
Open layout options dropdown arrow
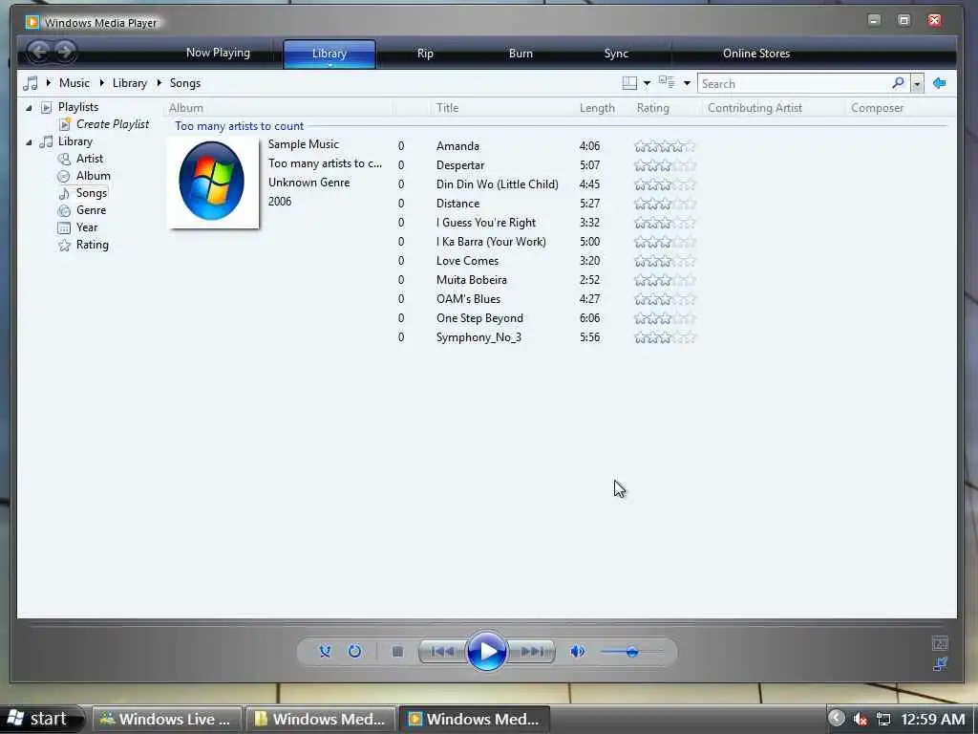(x=647, y=83)
